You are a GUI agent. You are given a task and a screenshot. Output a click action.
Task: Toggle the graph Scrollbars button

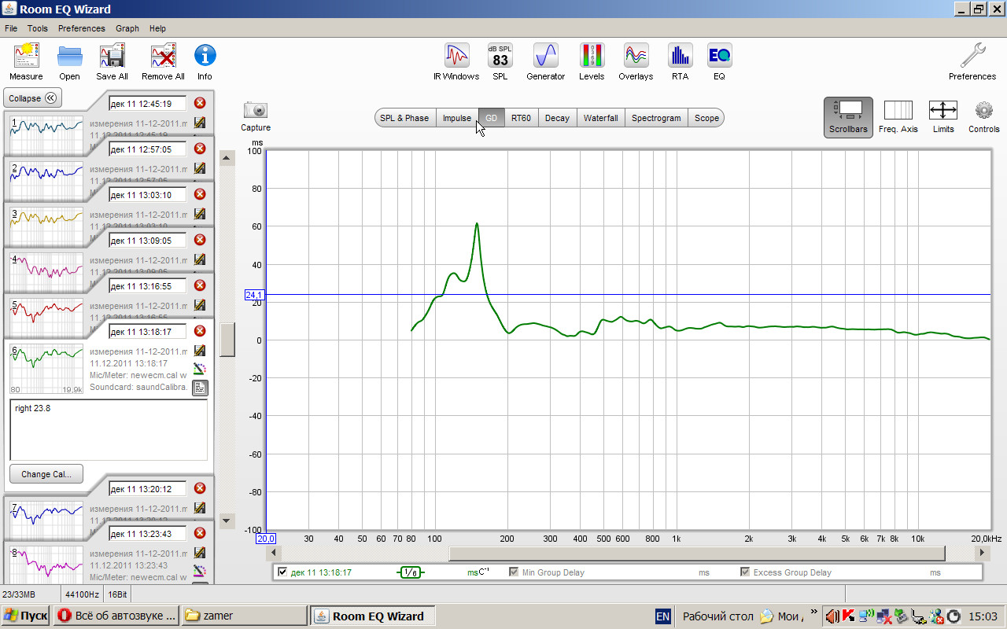848,116
